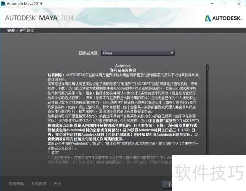Click the 许可的授予 underlined text in section 1.1
The image size is (246, 191).
click(x=62, y=158)
